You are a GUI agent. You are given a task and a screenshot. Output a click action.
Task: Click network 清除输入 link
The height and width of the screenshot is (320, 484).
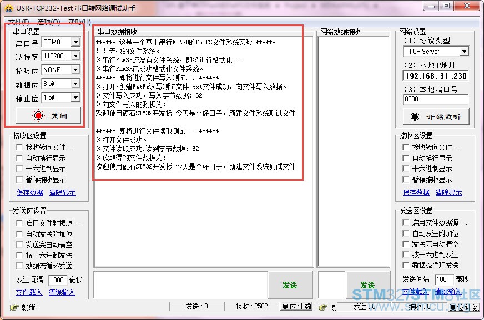(x=448, y=291)
